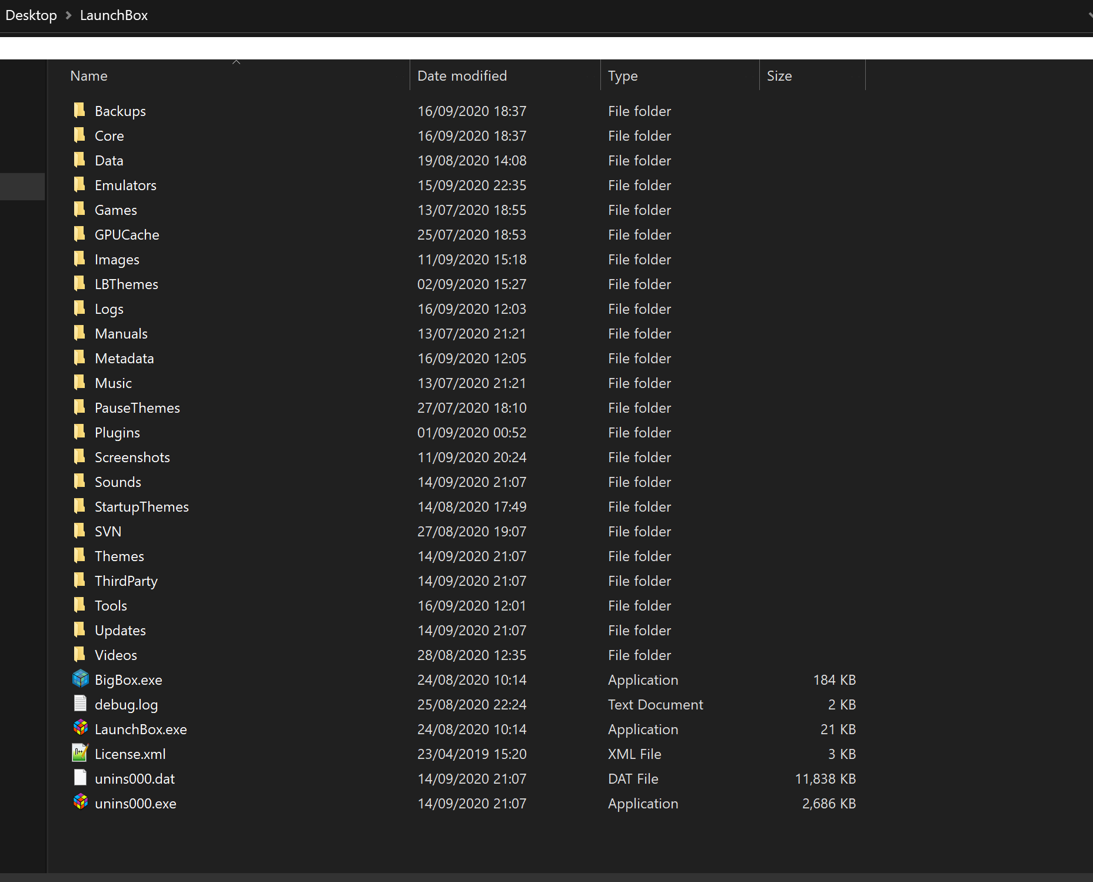Click the date 25/08/2020 22:24 for debug.log
Image resolution: width=1093 pixels, height=882 pixels.
pos(472,705)
